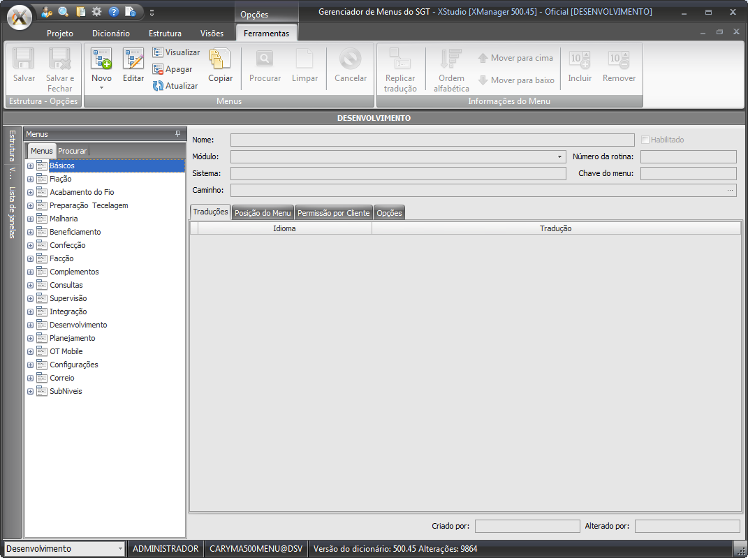748x558 pixels.
Task: Click the Salvar ribbon button
Action: tap(24, 66)
